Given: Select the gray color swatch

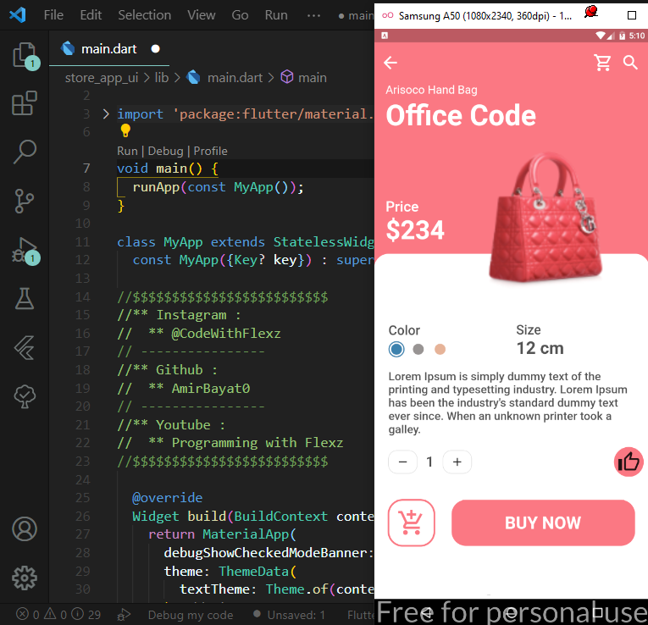Looking at the screenshot, I should [x=418, y=350].
